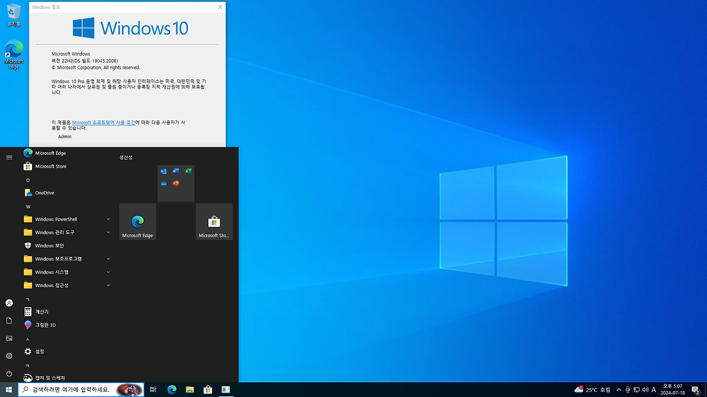Open the user account icon in Start rail
707x397 pixels.
pyautogui.click(x=9, y=303)
